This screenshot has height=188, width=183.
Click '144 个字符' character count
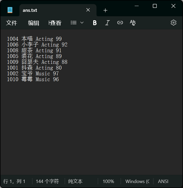47,181
